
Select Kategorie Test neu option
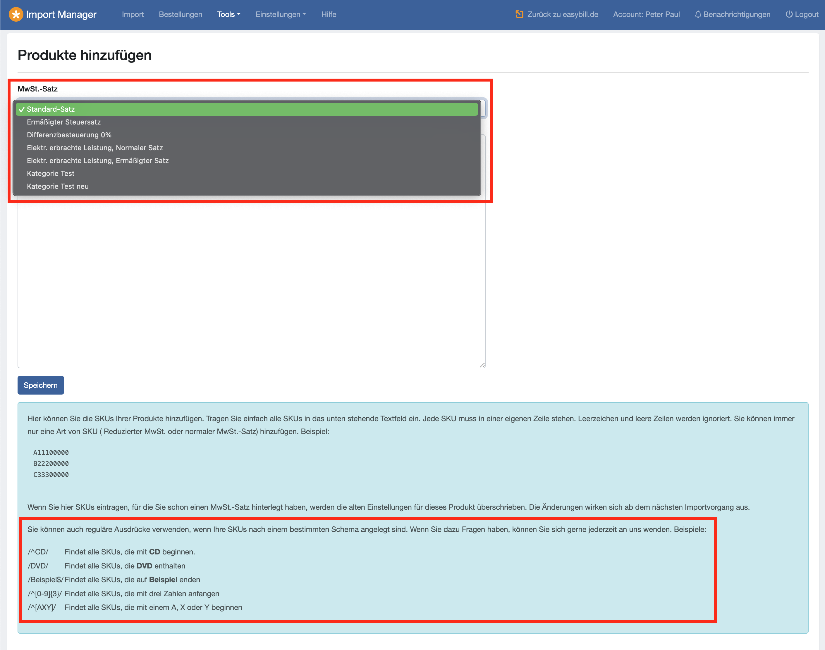point(247,186)
